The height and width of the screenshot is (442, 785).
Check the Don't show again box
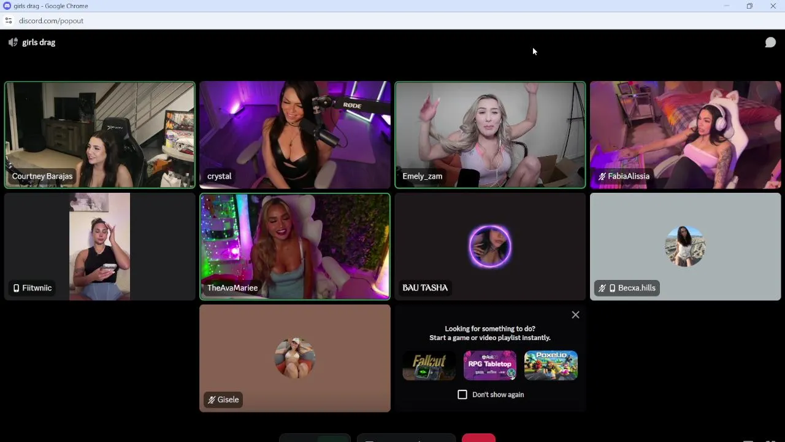click(462, 395)
